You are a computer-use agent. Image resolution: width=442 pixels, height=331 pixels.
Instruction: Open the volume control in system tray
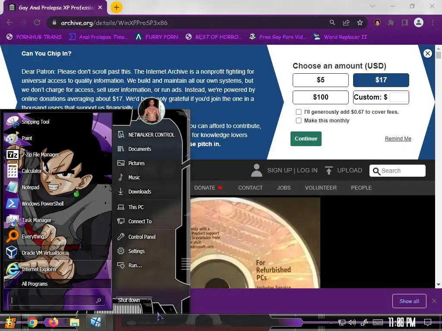[x=352, y=322]
